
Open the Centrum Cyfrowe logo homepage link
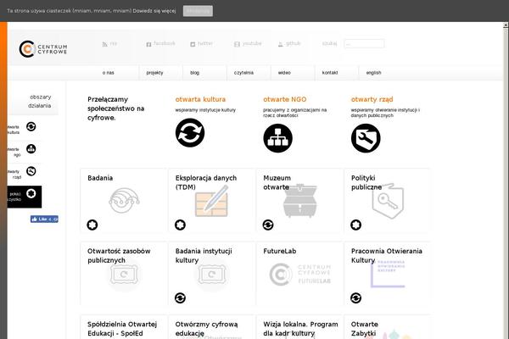pyautogui.click(x=43, y=49)
